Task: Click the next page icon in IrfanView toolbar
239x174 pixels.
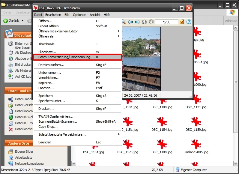Action: (151, 22)
